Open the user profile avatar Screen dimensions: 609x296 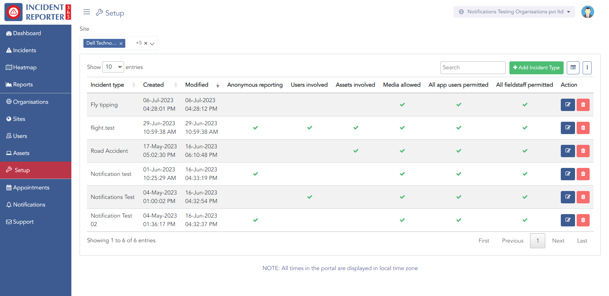(587, 12)
